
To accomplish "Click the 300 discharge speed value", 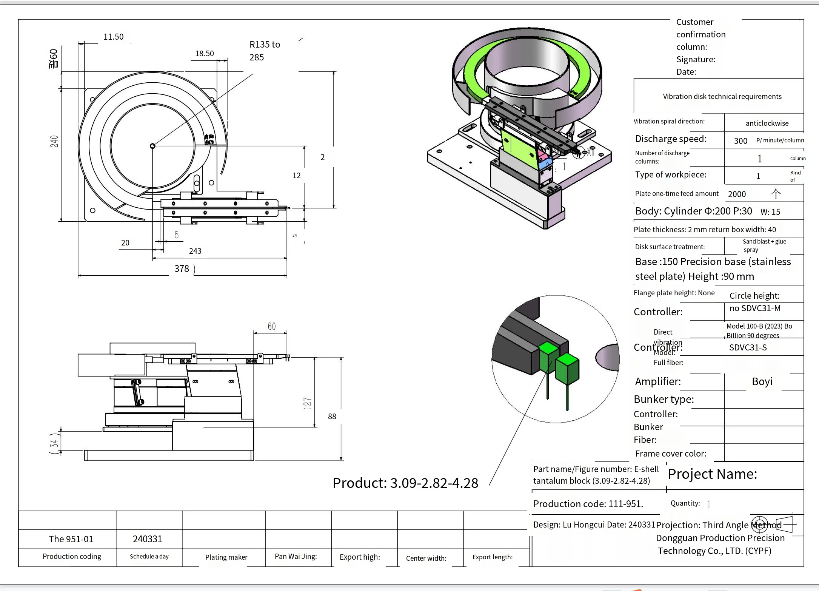I will pos(740,140).
